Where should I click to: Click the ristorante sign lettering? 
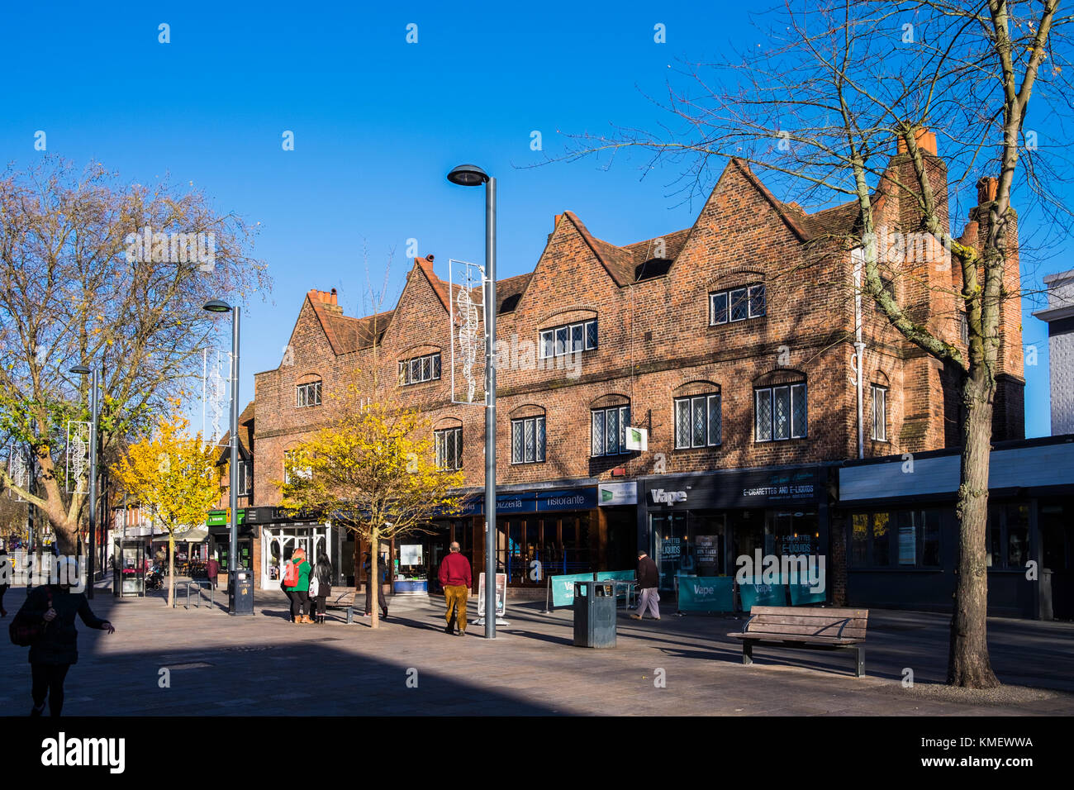tap(566, 500)
